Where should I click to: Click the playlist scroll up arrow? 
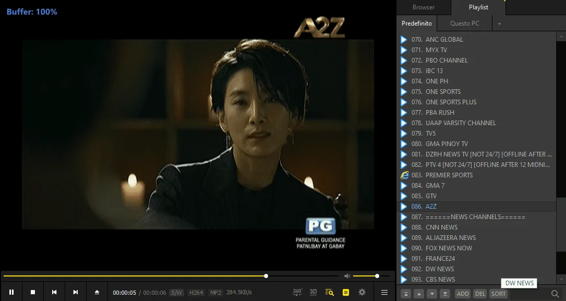point(561,36)
